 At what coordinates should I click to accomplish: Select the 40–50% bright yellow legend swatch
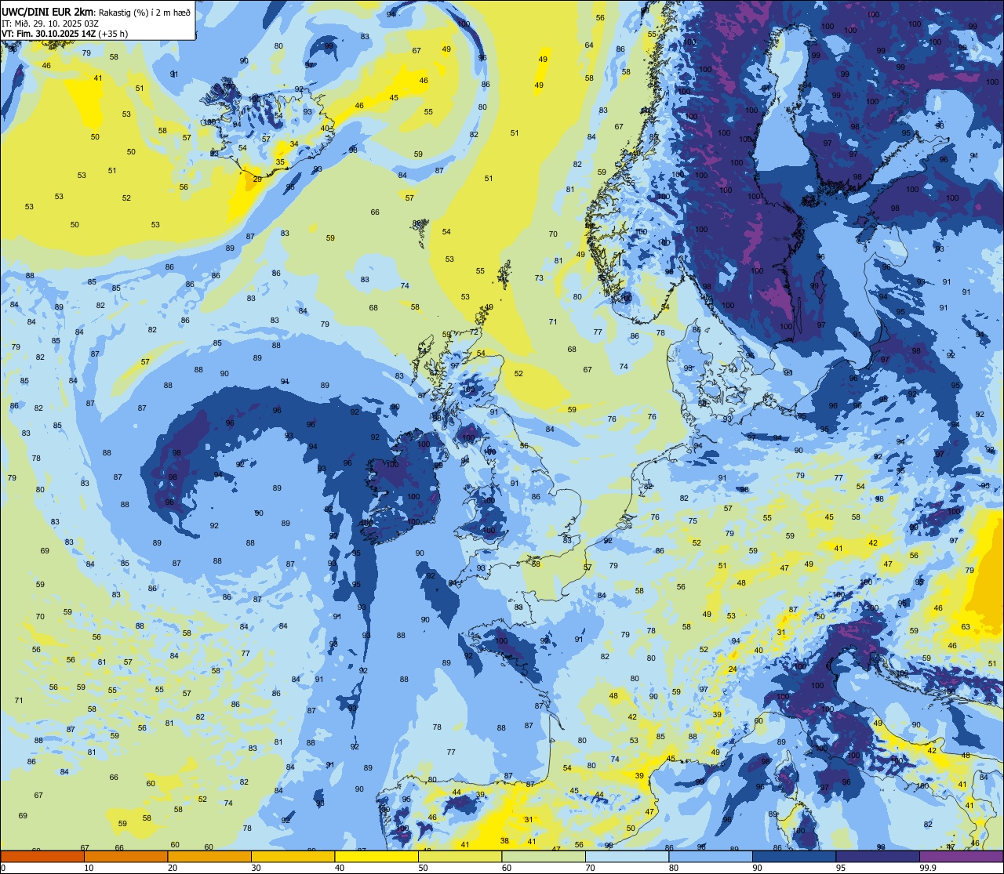376,857
